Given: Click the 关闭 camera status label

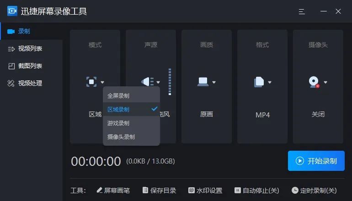Looking at the screenshot, I should tap(318, 114).
